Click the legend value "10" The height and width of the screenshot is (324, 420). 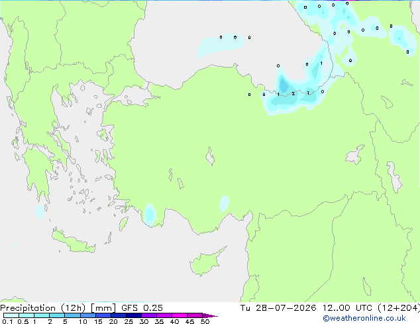click(83, 321)
